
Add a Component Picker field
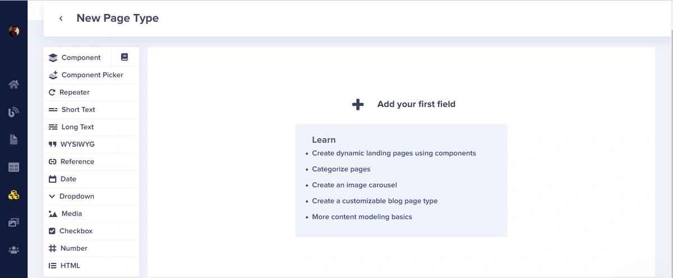pyautogui.click(x=91, y=75)
